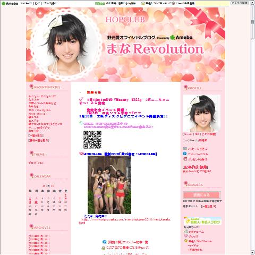Click the crown ranking icon in top bar
Screen dimensions: 255x255
click(x=143, y=3)
